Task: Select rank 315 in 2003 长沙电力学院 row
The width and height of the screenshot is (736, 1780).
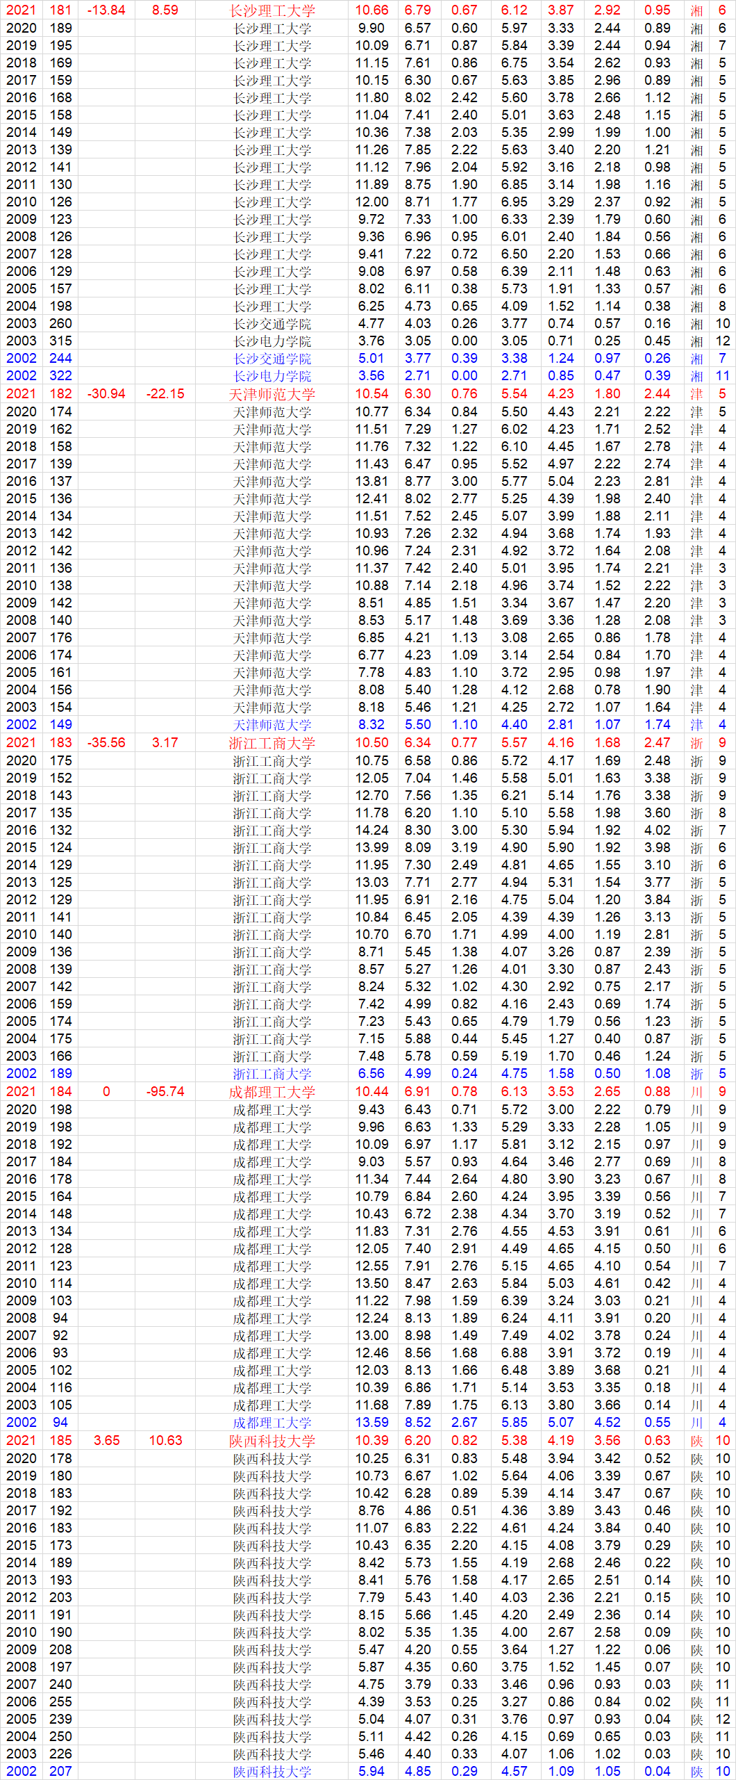Action: coord(60,341)
